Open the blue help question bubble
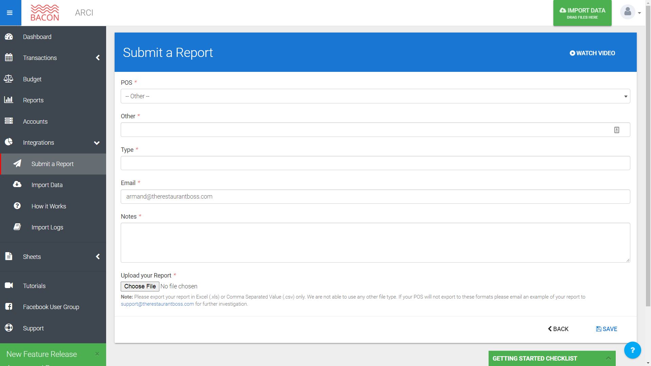This screenshot has width=651, height=366. tap(632, 350)
